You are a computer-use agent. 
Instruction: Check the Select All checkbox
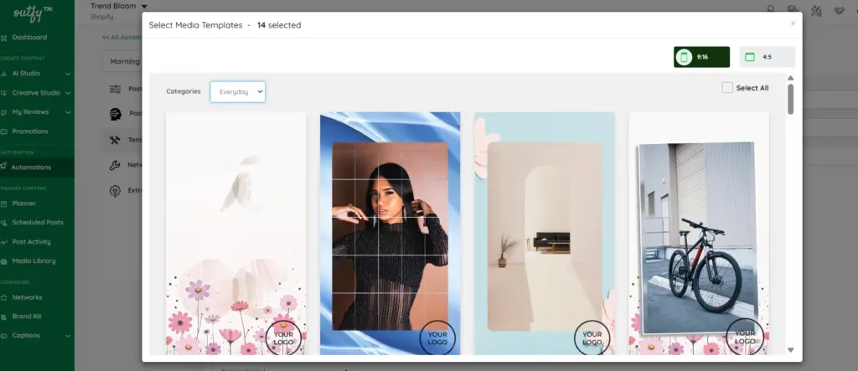point(727,88)
